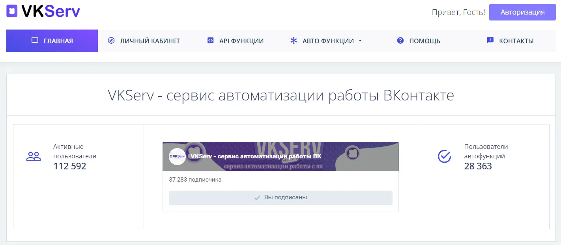Click the VKServ logo icon
561x245 pixels.
tap(12, 11)
